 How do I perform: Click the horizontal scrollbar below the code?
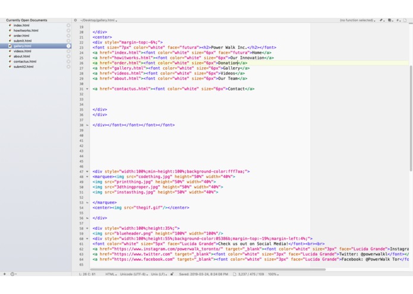click(208, 269)
